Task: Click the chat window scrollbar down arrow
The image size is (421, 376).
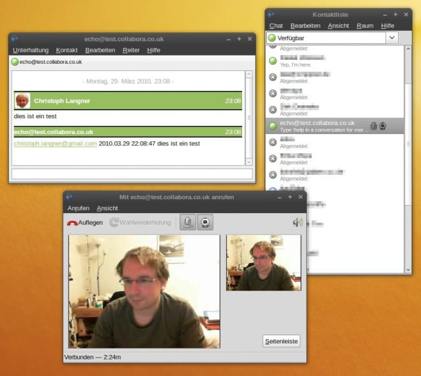Action: pos(249,162)
